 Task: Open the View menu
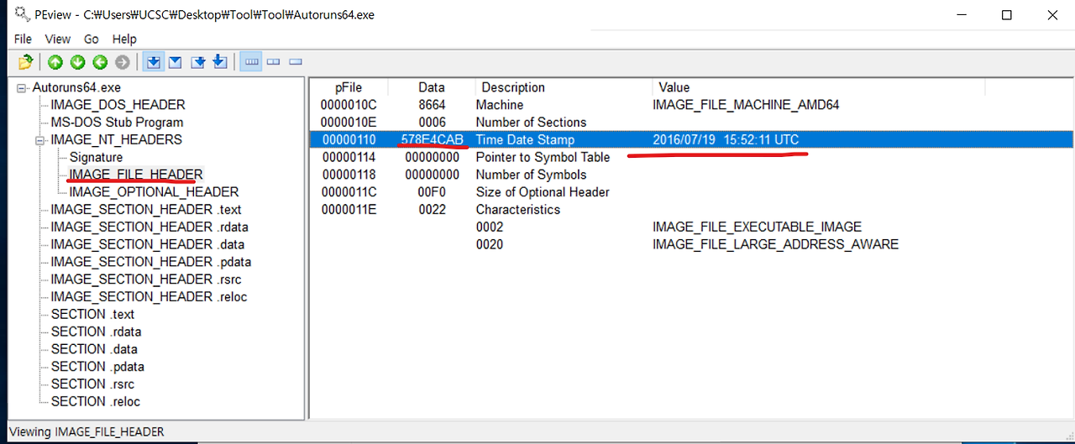click(x=58, y=39)
